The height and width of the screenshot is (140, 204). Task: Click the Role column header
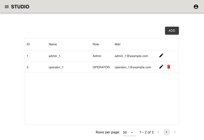96,44
